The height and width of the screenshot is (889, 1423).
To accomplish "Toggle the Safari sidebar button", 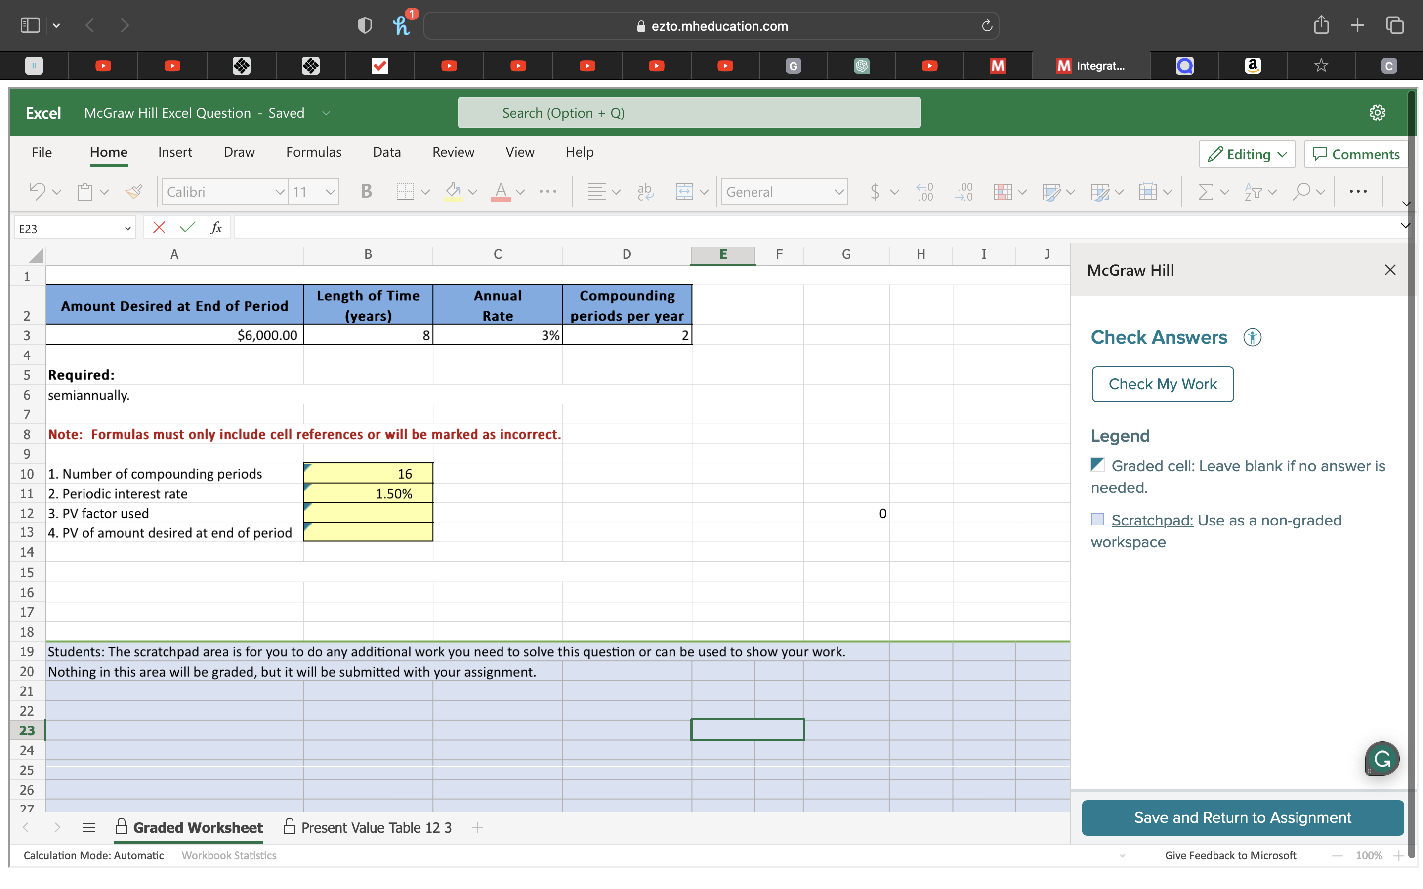I will (x=30, y=25).
